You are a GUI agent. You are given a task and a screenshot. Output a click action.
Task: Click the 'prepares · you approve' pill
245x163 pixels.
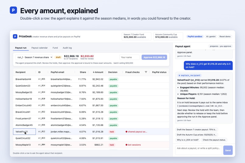pos(220,46)
